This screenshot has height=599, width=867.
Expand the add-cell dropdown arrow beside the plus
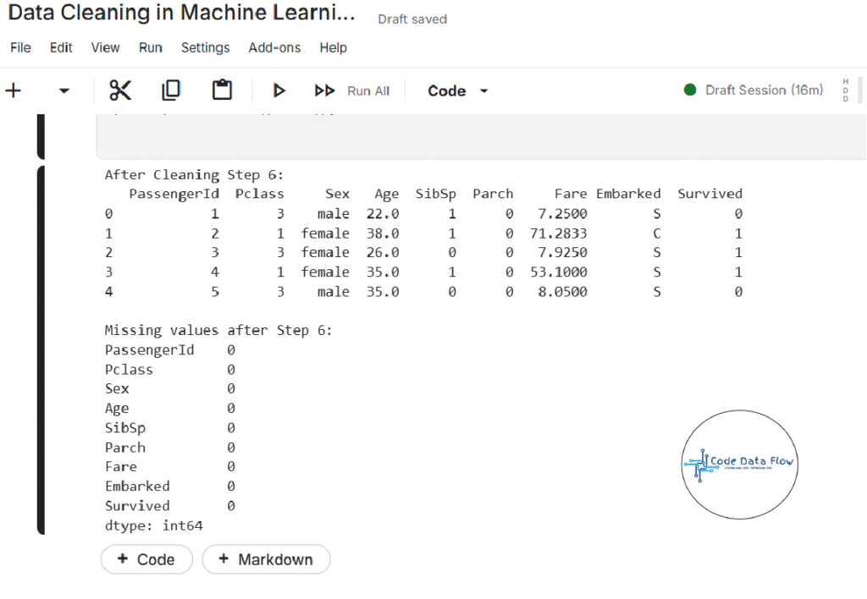[x=64, y=91]
